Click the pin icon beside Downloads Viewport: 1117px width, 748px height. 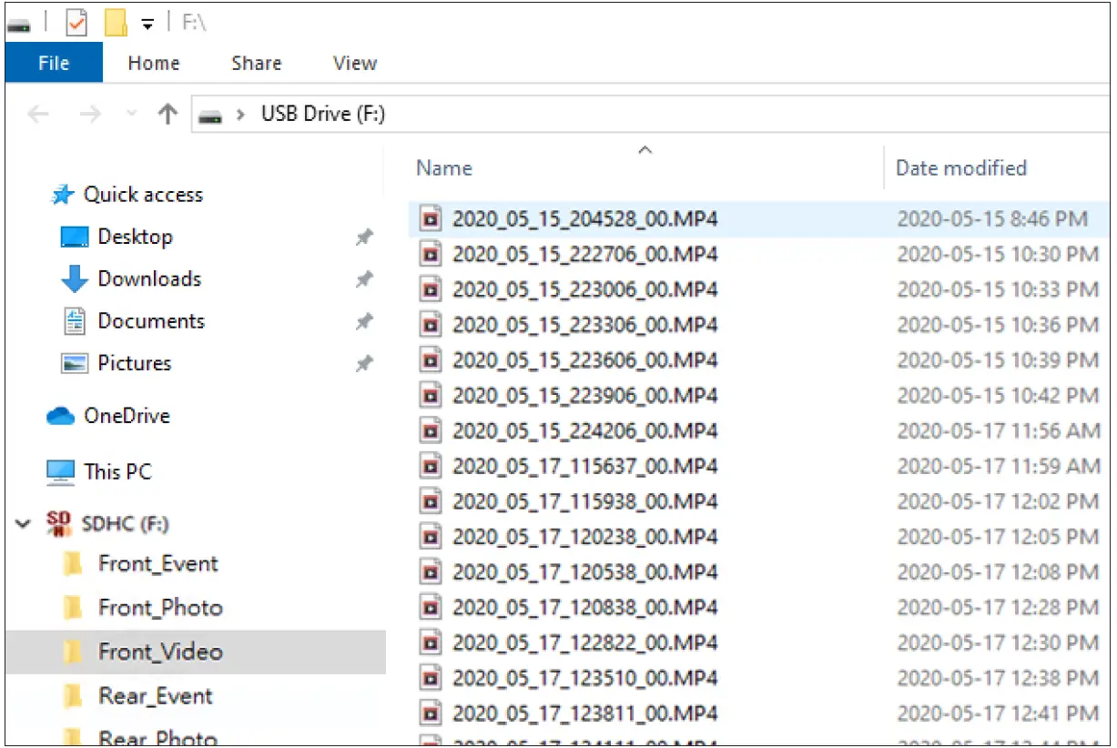(364, 279)
